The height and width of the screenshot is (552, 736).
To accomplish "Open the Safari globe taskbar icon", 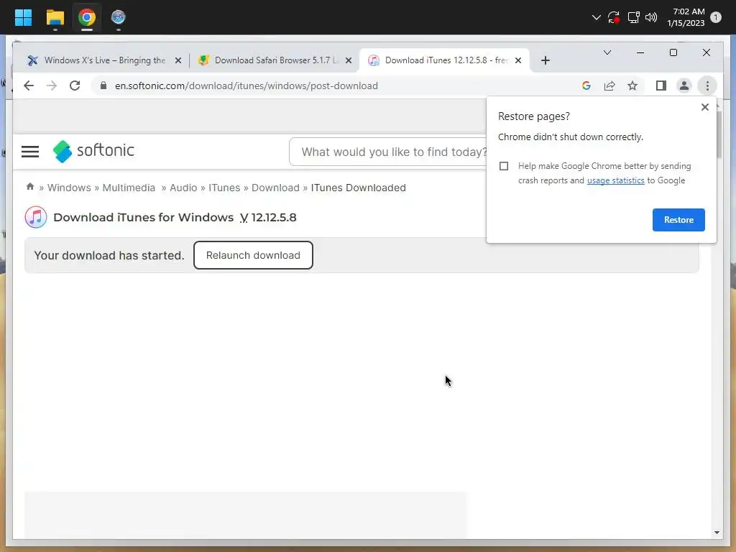I will 119,17.
